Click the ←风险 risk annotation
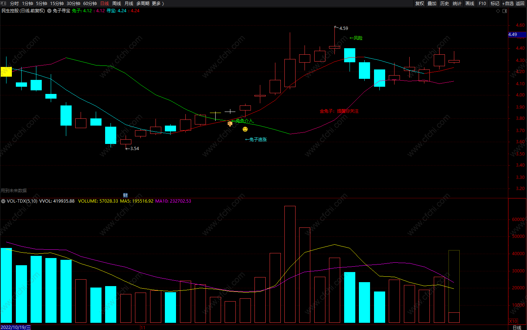The image size is (527, 330). click(356, 38)
